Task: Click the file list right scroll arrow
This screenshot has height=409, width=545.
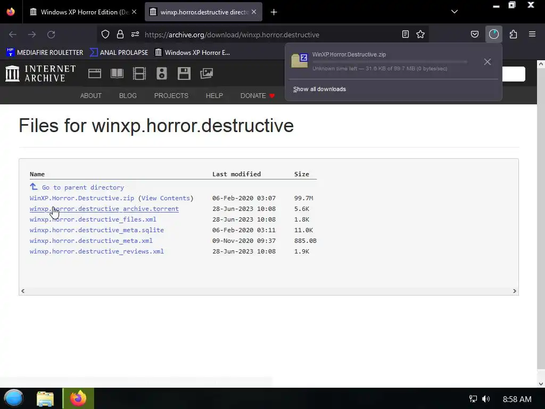Action: click(x=515, y=291)
